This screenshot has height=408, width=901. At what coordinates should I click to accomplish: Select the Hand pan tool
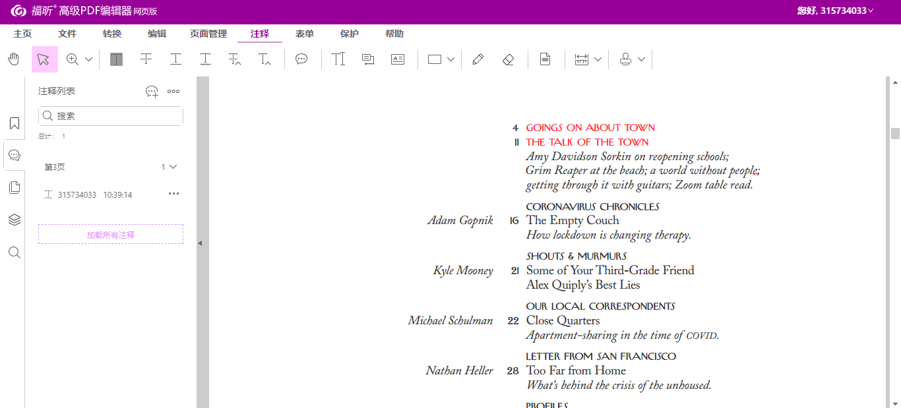tap(14, 59)
